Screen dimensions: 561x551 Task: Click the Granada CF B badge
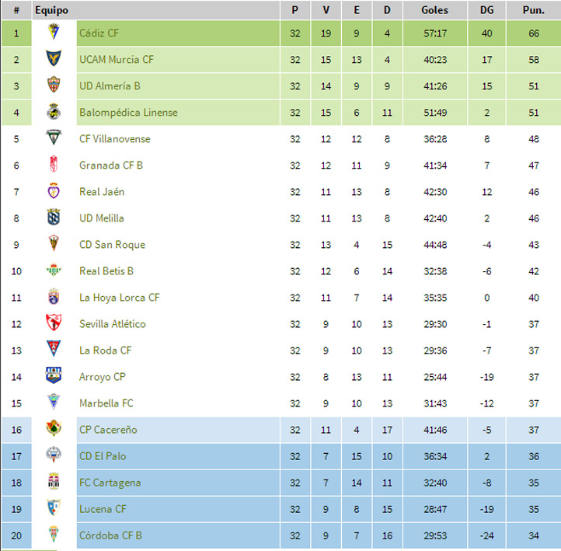click(x=54, y=164)
